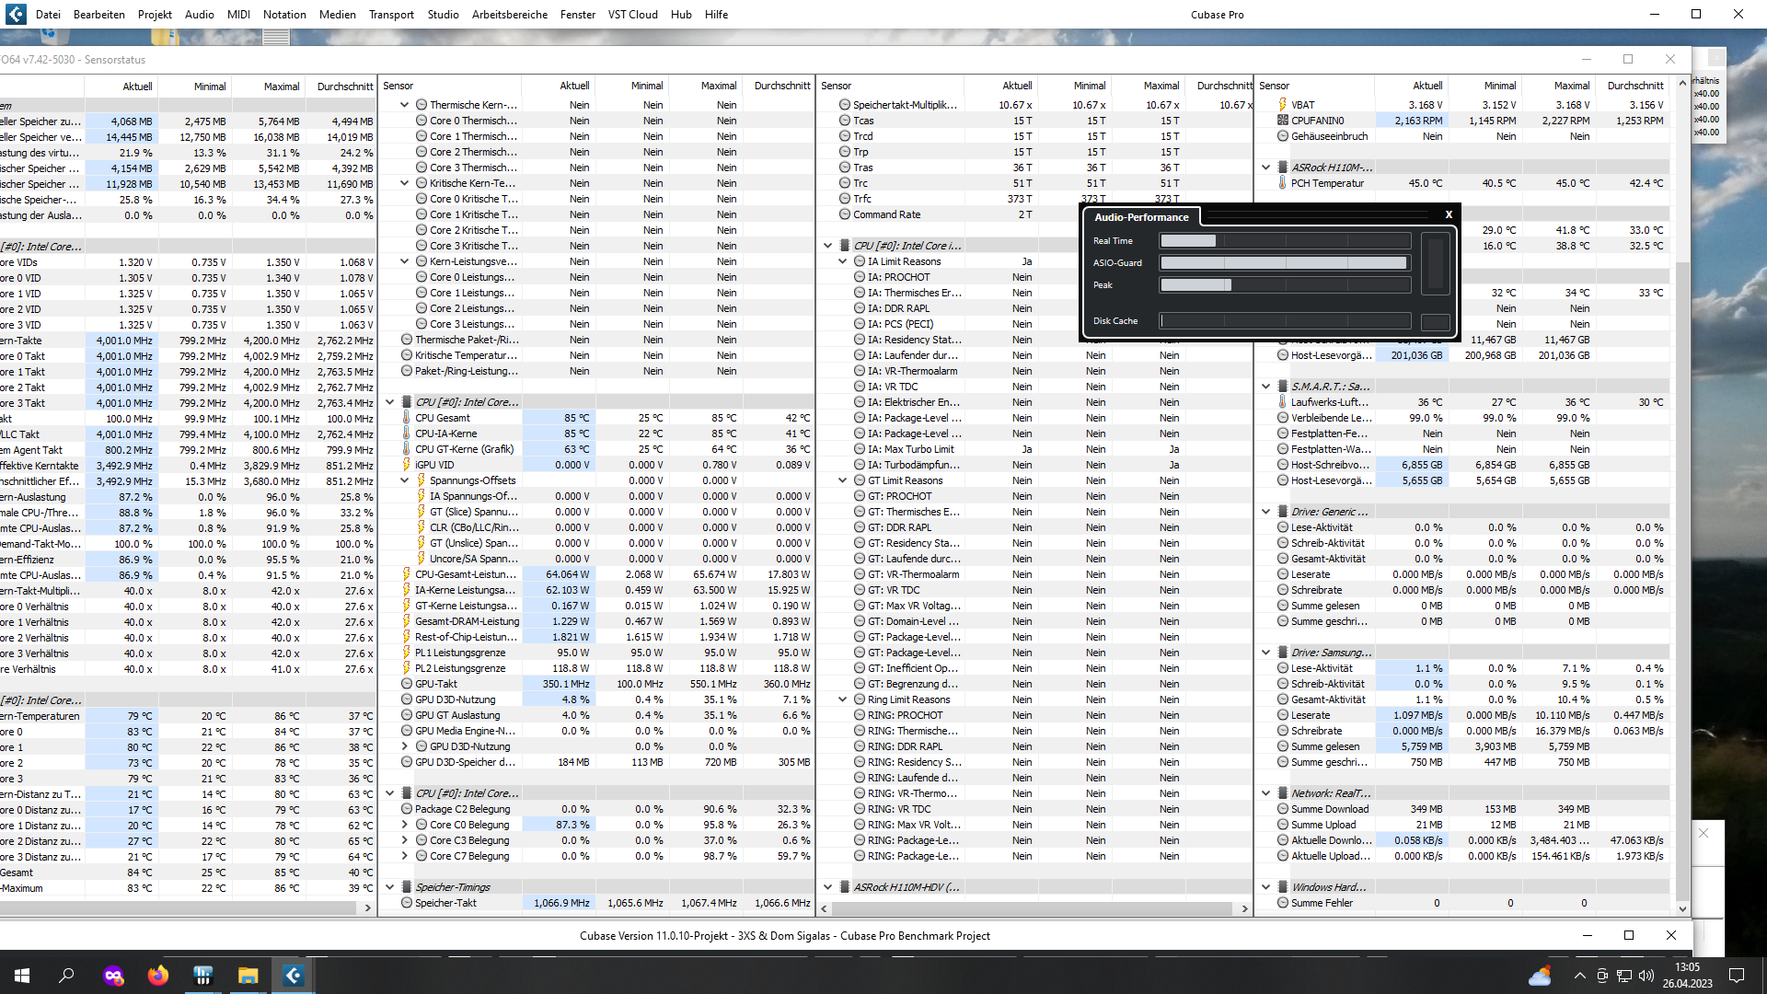
Task: Open the notification center icon
Action: click(x=1737, y=976)
